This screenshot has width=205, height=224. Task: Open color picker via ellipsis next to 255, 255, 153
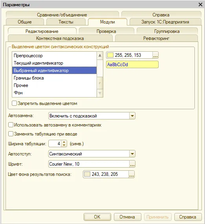click(156, 55)
